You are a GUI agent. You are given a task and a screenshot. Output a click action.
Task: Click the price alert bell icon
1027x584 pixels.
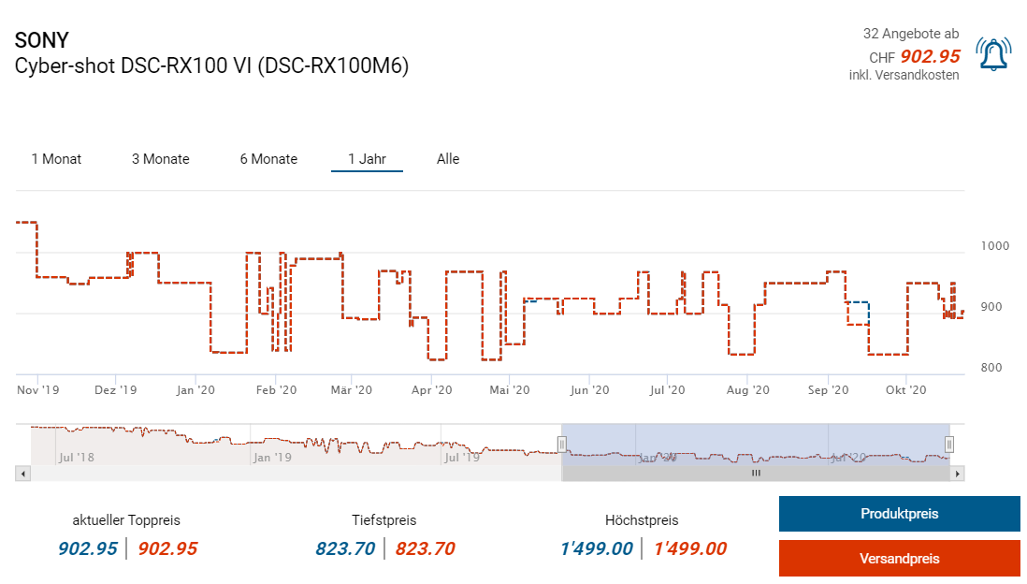(x=992, y=54)
